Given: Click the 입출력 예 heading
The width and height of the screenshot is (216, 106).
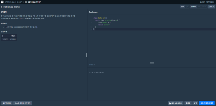Looking at the screenshot, I should pos(4,32).
